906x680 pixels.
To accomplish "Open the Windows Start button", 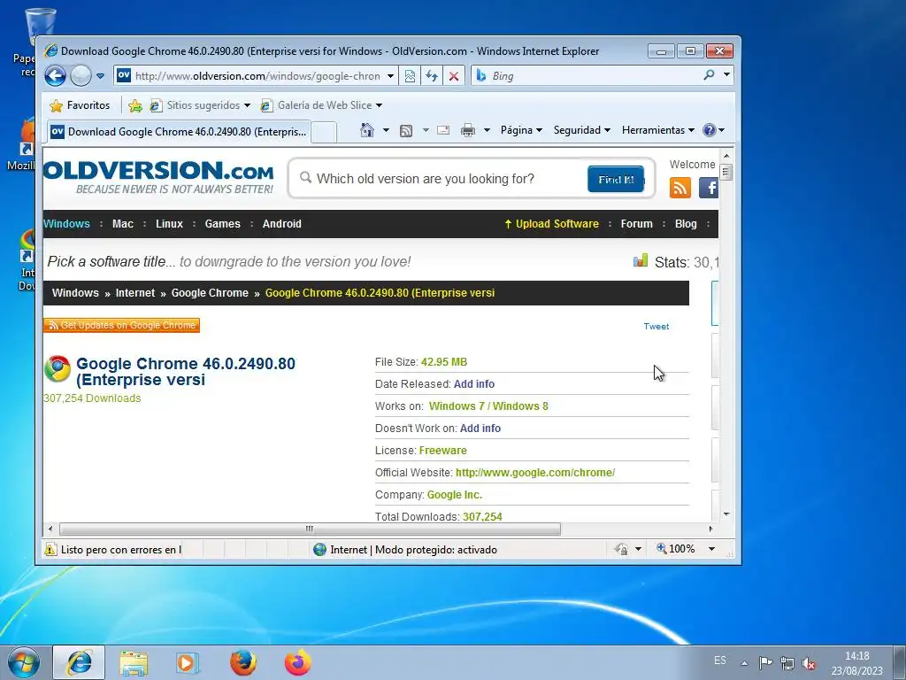I will [x=23, y=662].
